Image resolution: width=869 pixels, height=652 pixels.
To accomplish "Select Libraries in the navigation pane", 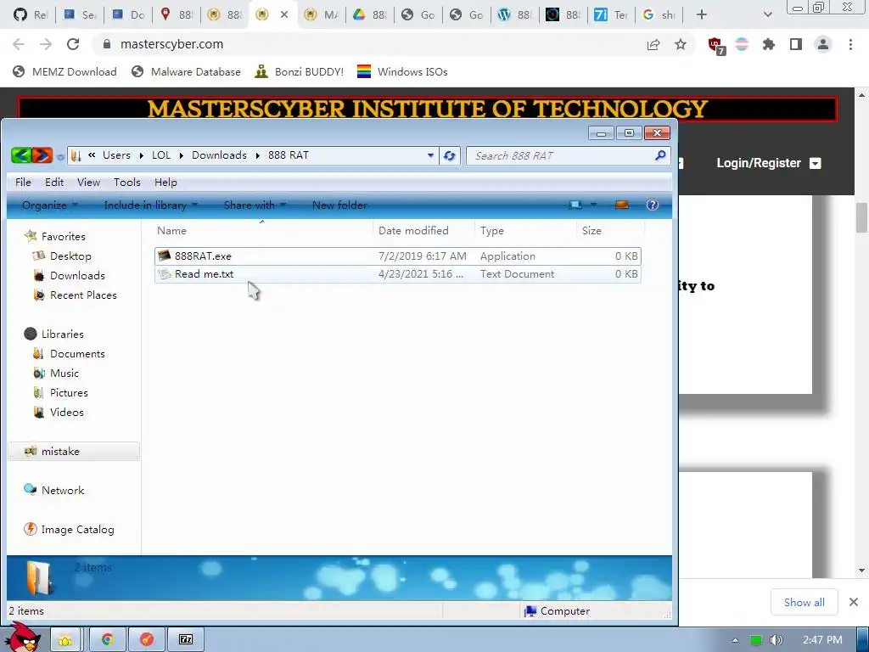I will 54,334.
